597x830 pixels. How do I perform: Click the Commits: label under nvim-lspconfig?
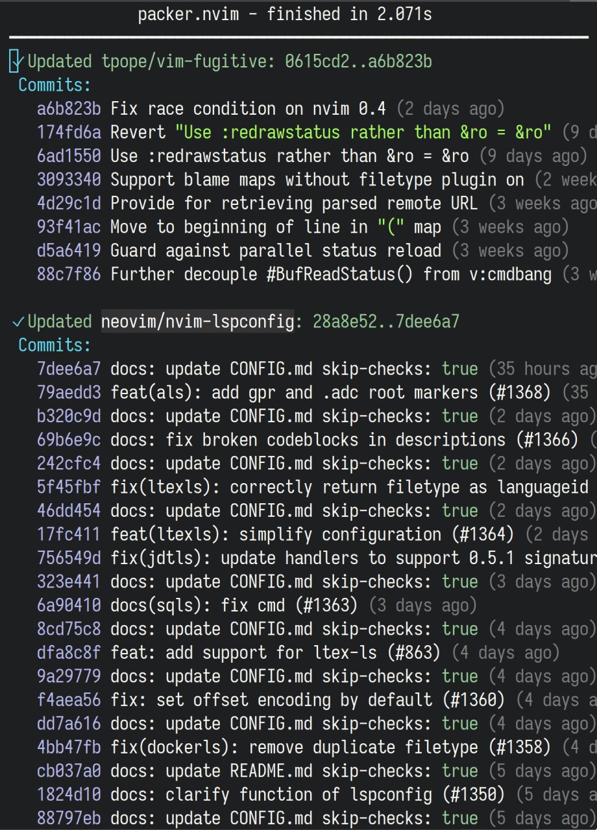pos(55,345)
